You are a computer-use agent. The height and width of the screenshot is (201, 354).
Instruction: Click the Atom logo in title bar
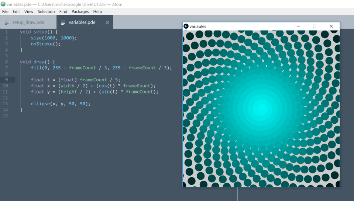(3, 4)
